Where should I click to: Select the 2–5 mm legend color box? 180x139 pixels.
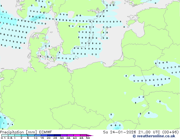coord(24,135)
